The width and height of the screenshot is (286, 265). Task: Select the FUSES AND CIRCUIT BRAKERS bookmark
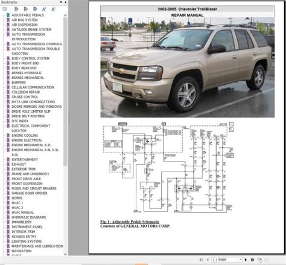[34, 189]
